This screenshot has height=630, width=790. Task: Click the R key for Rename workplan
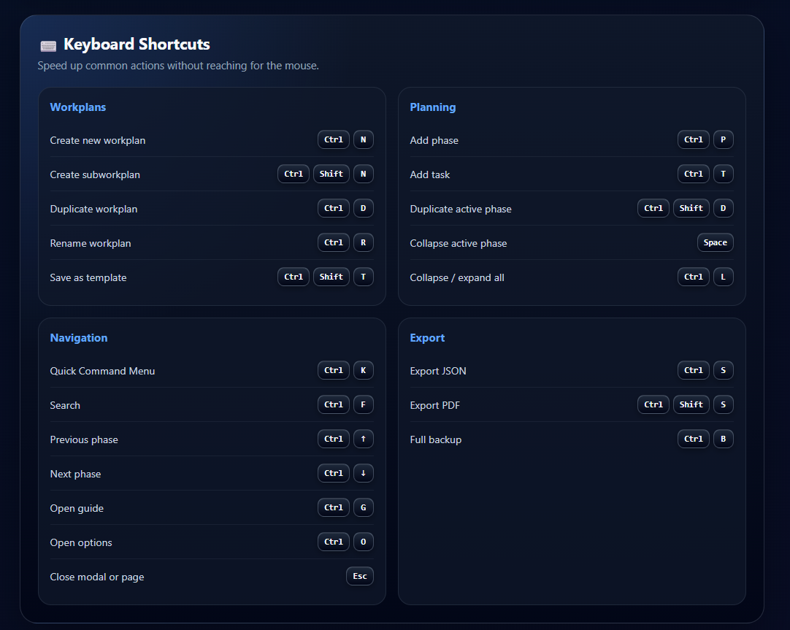[x=364, y=242]
